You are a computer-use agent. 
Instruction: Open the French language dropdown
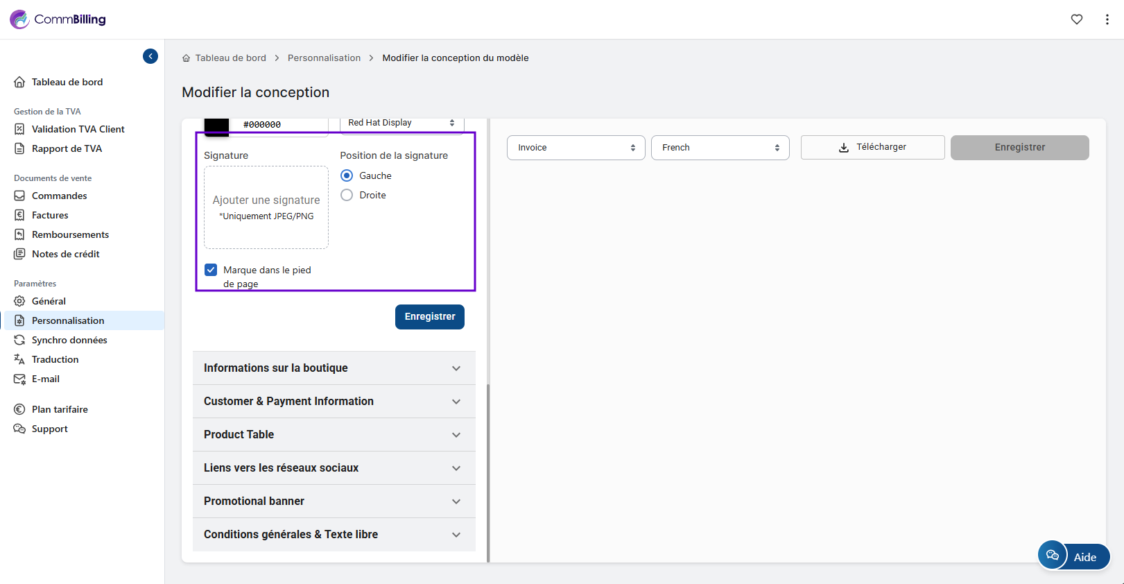pos(720,148)
